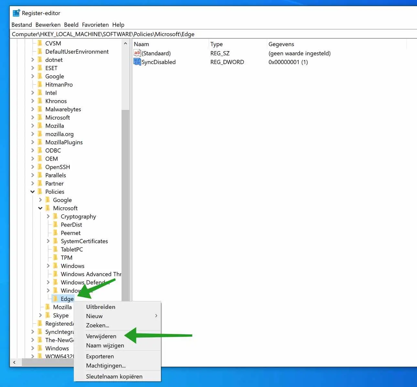Click the TPM folder icon
Viewport: 417px width, 387px height.
point(56,258)
